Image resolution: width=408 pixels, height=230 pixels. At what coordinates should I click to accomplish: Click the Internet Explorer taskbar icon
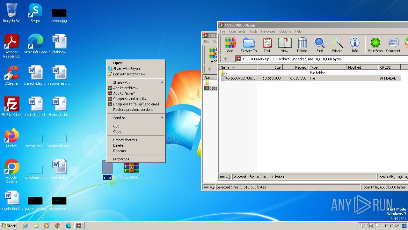(x=25, y=226)
